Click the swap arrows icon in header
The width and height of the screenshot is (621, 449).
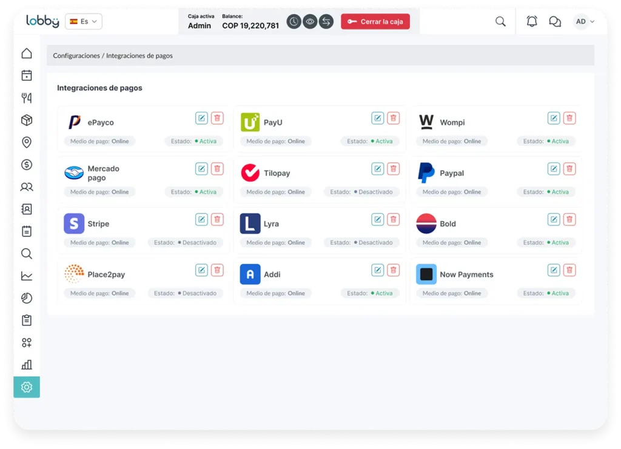[x=326, y=22]
